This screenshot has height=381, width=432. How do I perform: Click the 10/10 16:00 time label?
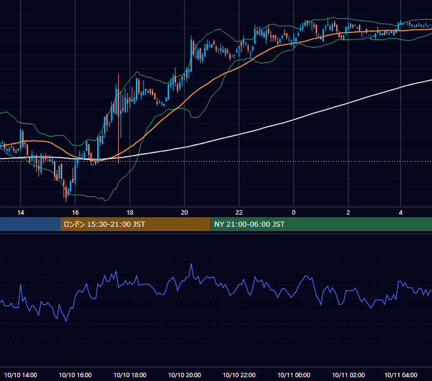pos(75,375)
